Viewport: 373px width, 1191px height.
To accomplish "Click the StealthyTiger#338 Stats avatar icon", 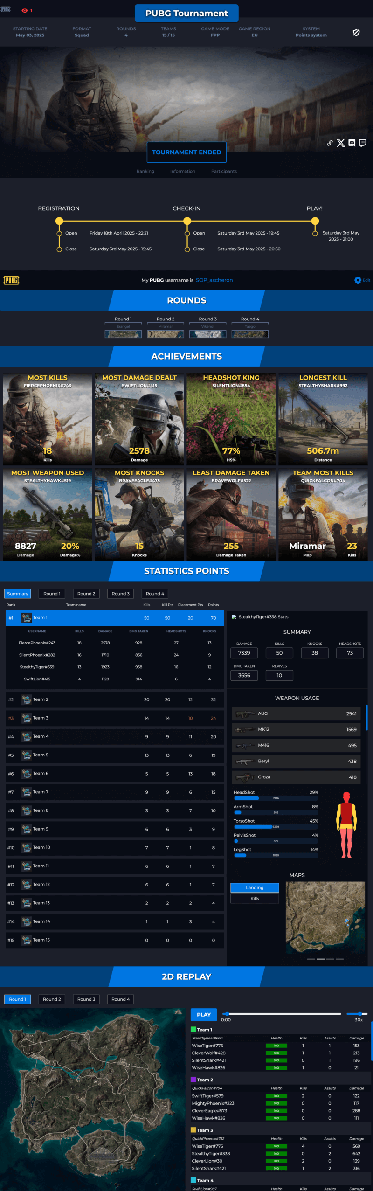I will pos(234,617).
